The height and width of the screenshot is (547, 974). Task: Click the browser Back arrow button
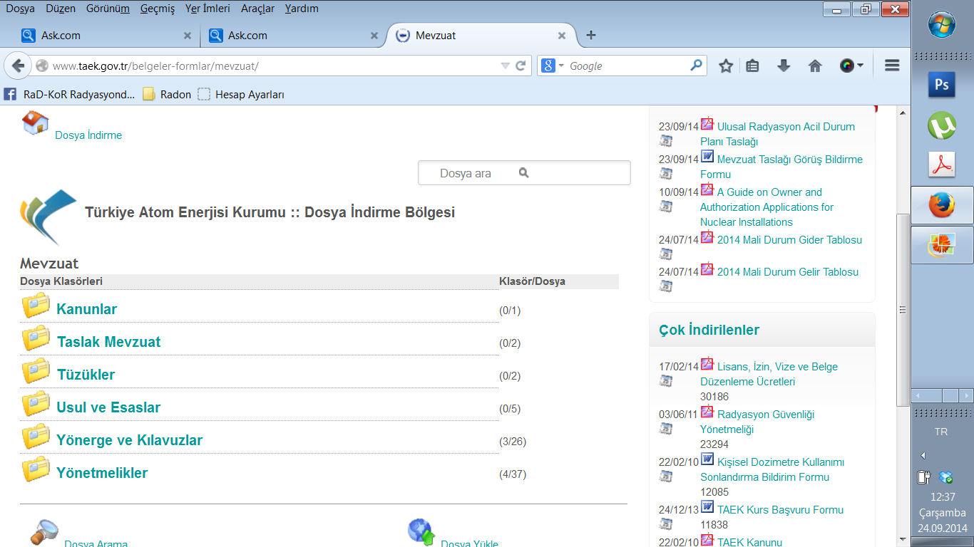(x=18, y=66)
